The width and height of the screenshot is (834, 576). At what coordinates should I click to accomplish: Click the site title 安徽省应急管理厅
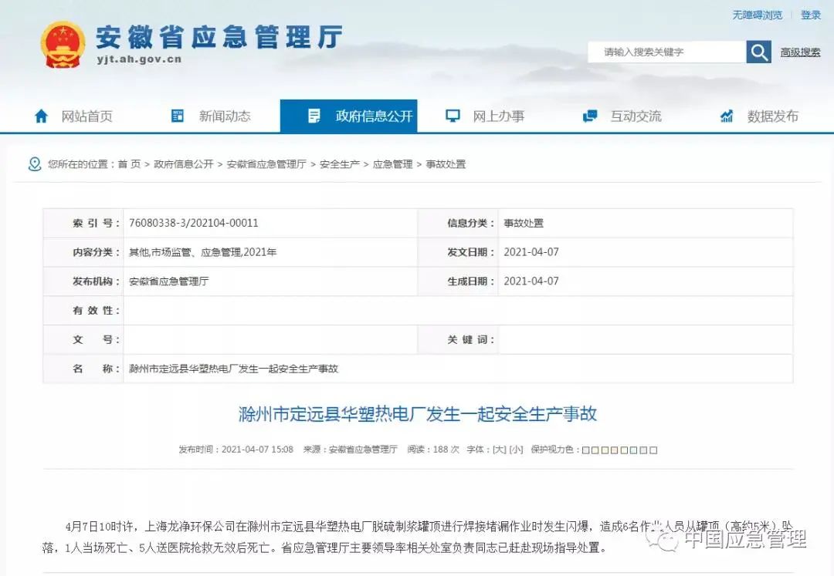[x=219, y=37]
